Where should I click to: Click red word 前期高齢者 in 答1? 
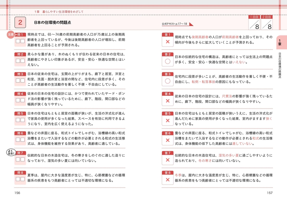point(230,37)
